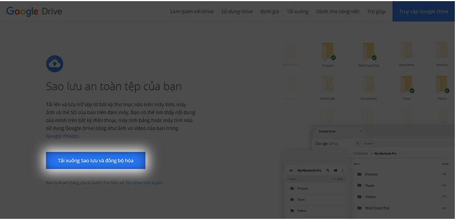Click the Sao lưu an toàn tệp heading
Image resolution: width=456 pixels, height=220 pixels.
click(114, 86)
